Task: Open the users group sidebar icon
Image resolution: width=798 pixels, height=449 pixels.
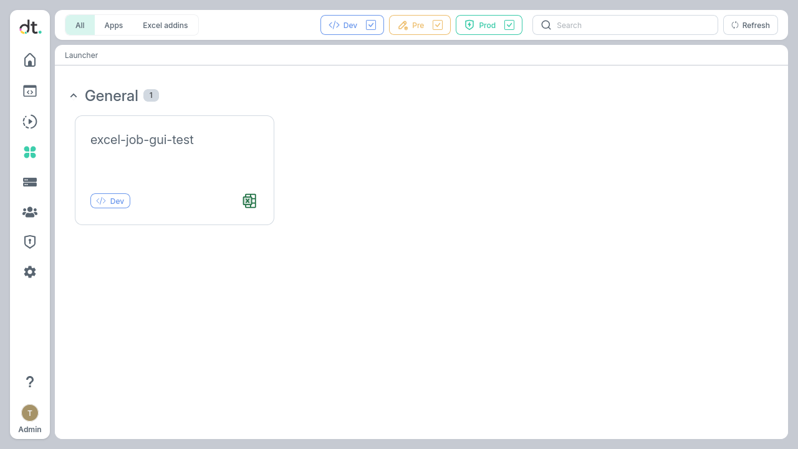Action: point(30,213)
